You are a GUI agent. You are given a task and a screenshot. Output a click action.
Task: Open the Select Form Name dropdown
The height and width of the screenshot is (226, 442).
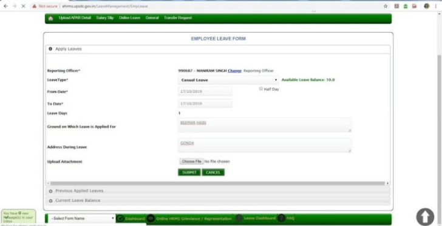(82, 218)
